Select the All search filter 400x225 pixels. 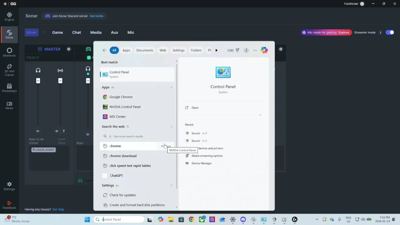[x=114, y=50]
